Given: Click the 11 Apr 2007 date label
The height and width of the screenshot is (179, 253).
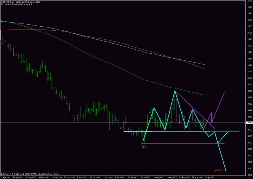Looking at the screenshot, I should (x=5, y=177).
